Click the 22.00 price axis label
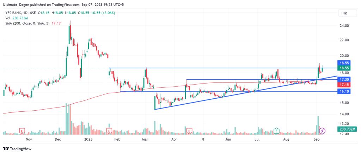361x154 pixels. pyautogui.click(x=344, y=40)
